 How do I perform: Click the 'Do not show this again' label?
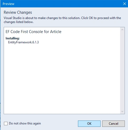coord(25,123)
